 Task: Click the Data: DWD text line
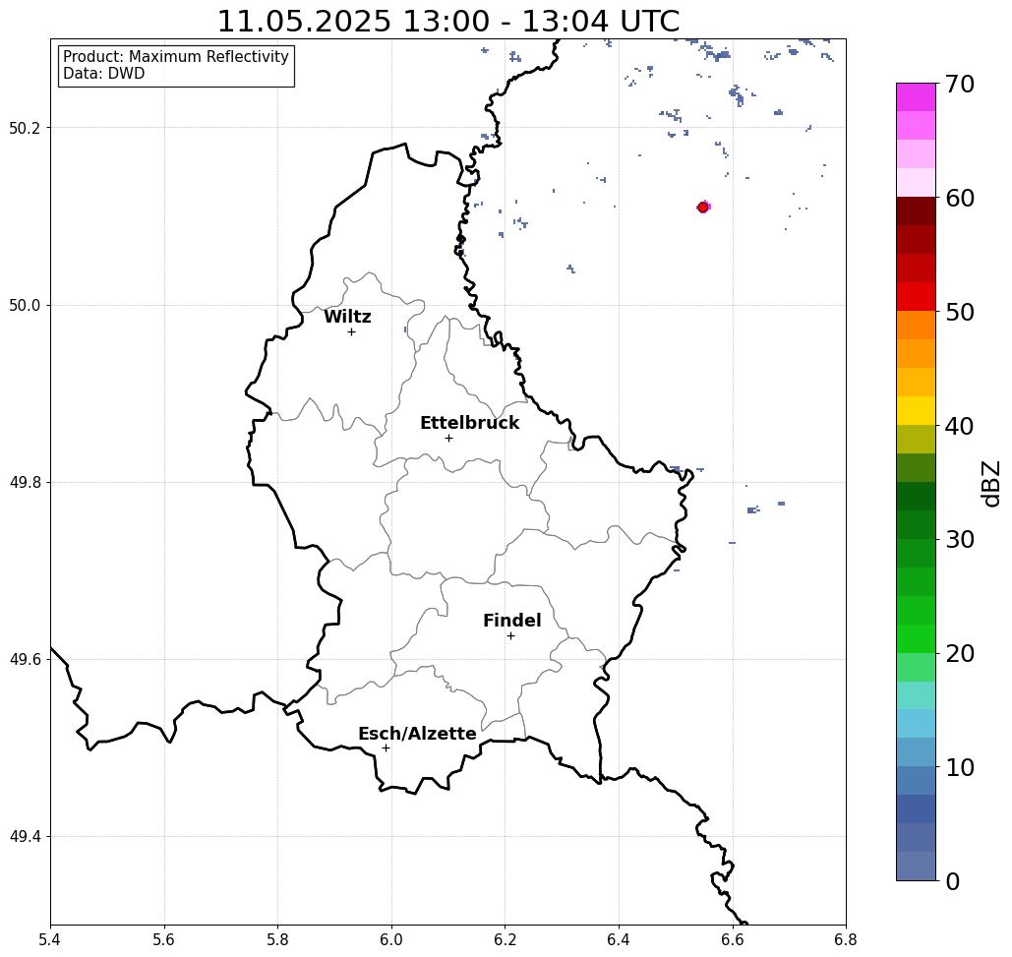[104, 74]
